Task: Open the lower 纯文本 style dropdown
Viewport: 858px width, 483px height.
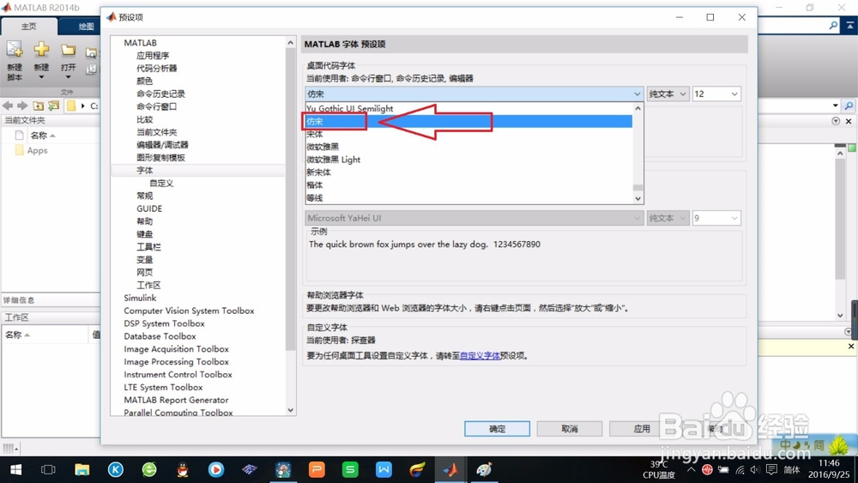Action: coord(667,218)
